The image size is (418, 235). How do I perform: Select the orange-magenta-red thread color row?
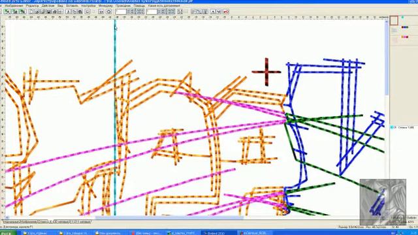coord(405,37)
